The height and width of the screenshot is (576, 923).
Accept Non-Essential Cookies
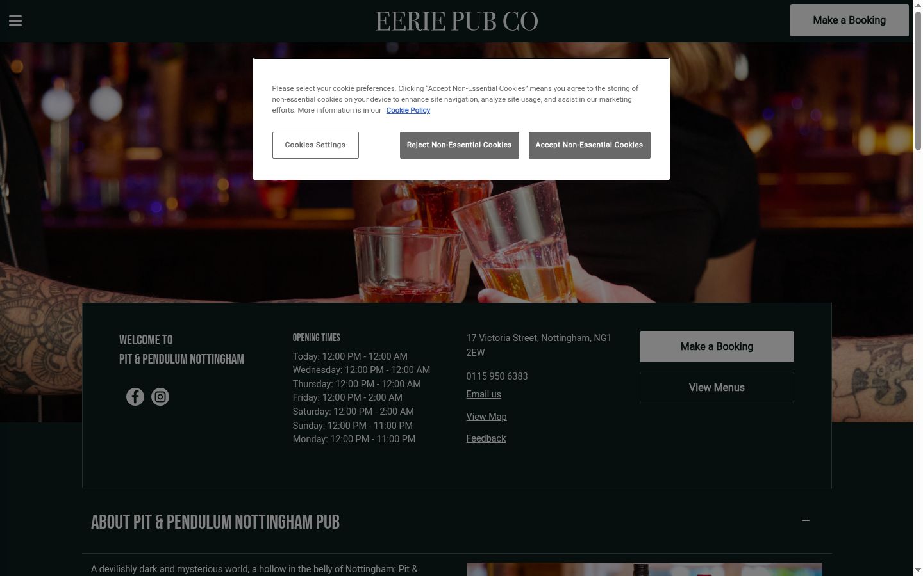(590, 145)
